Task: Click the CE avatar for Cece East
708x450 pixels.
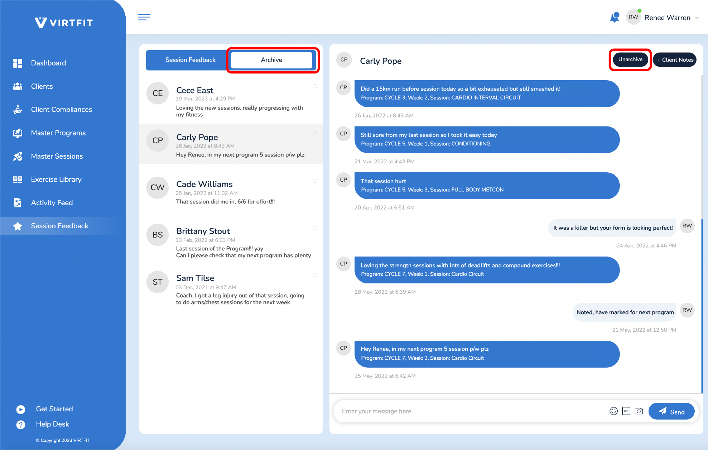Action: click(x=158, y=93)
